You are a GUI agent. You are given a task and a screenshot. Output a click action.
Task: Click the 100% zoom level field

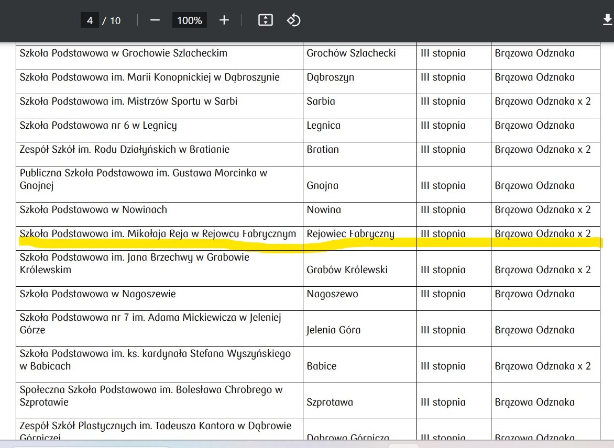190,20
